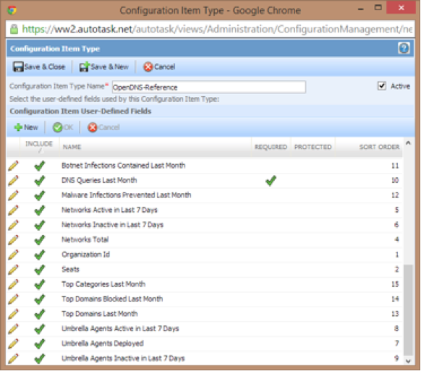Toggle the Active checkbox

click(381, 86)
